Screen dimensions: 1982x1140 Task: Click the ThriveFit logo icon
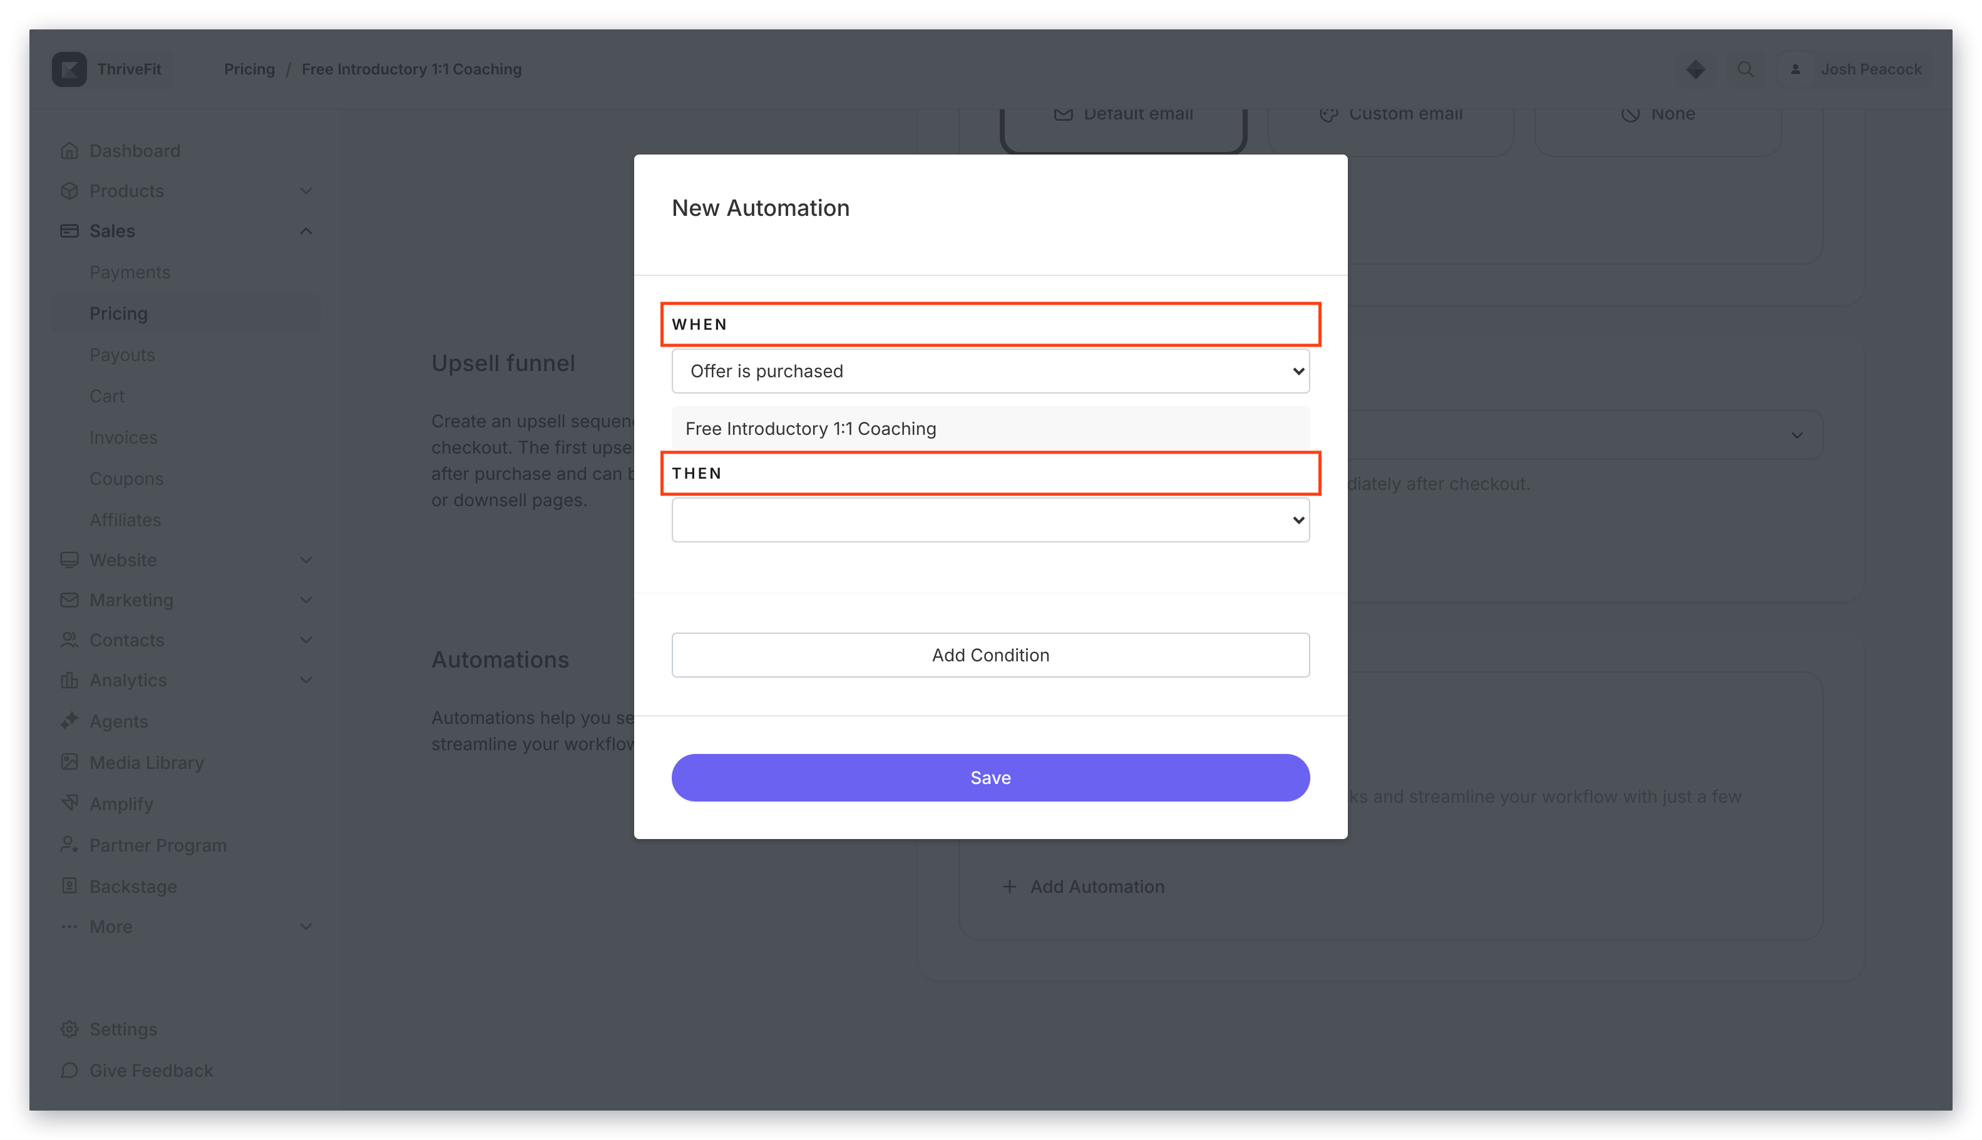(x=69, y=69)
